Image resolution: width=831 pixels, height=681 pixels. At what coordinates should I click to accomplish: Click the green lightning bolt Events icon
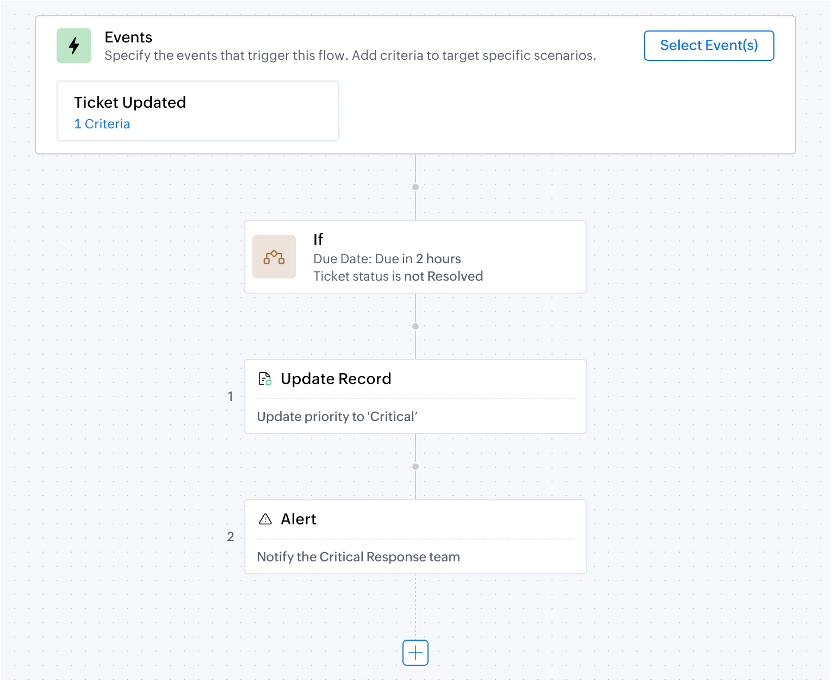click(74, 46)
